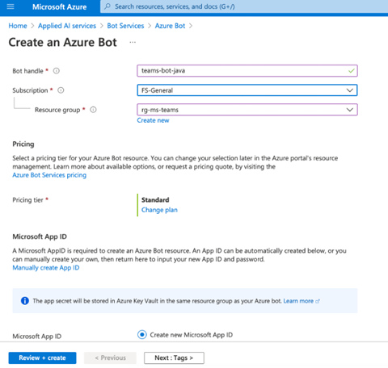Screen dimensions: 388x368
Task: Show info tooltip for Resource group
Action: pyautogui.click(x=93, y=110)
